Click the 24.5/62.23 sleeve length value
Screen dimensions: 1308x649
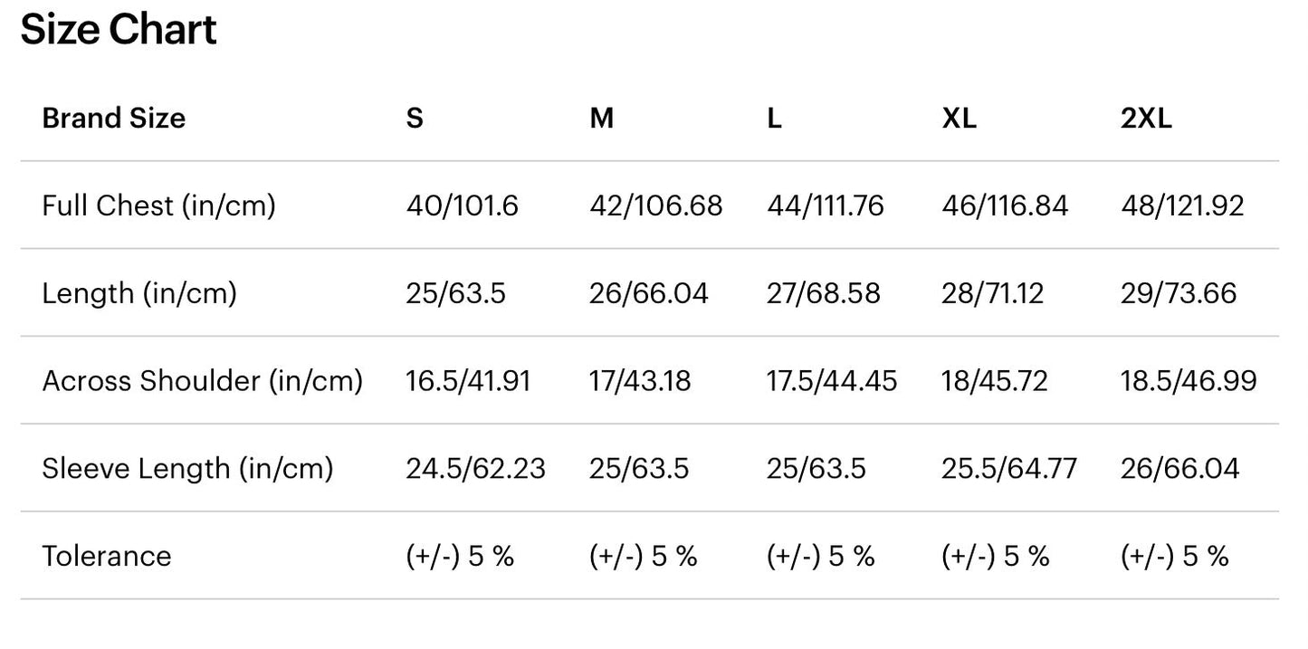[475, 468]
